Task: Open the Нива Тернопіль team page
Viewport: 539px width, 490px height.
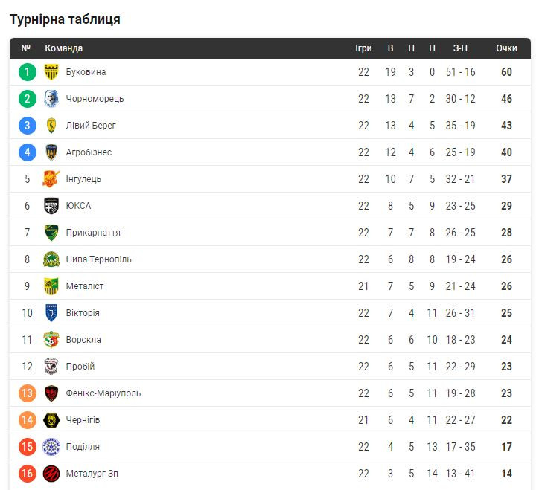Action: [x=98, y=259]
